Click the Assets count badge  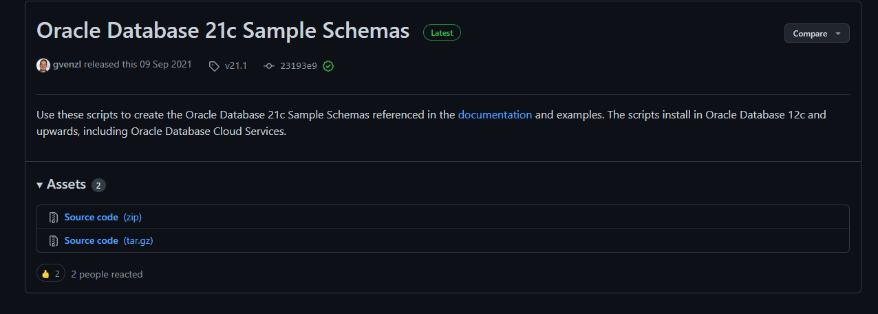[98, 185]
